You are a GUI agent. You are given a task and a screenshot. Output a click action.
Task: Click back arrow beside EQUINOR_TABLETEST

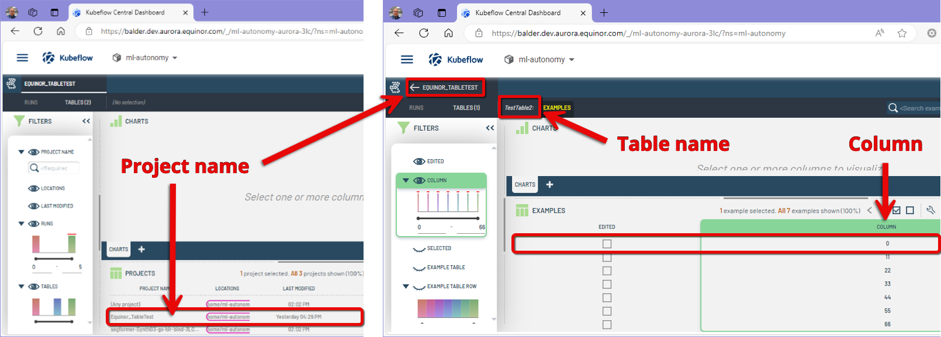point(414,87)
